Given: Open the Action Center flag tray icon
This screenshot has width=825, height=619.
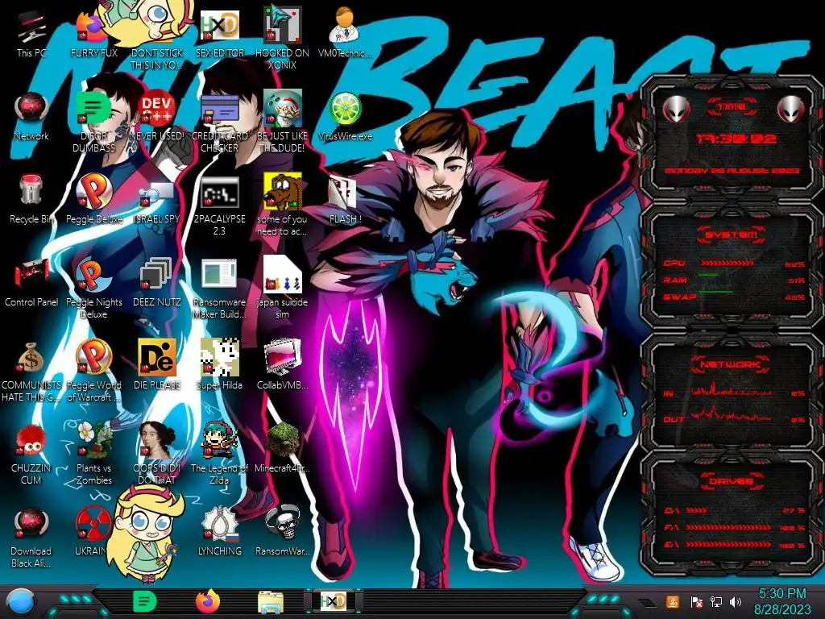Looking at the screenshot, I should (x=696, y=602).
